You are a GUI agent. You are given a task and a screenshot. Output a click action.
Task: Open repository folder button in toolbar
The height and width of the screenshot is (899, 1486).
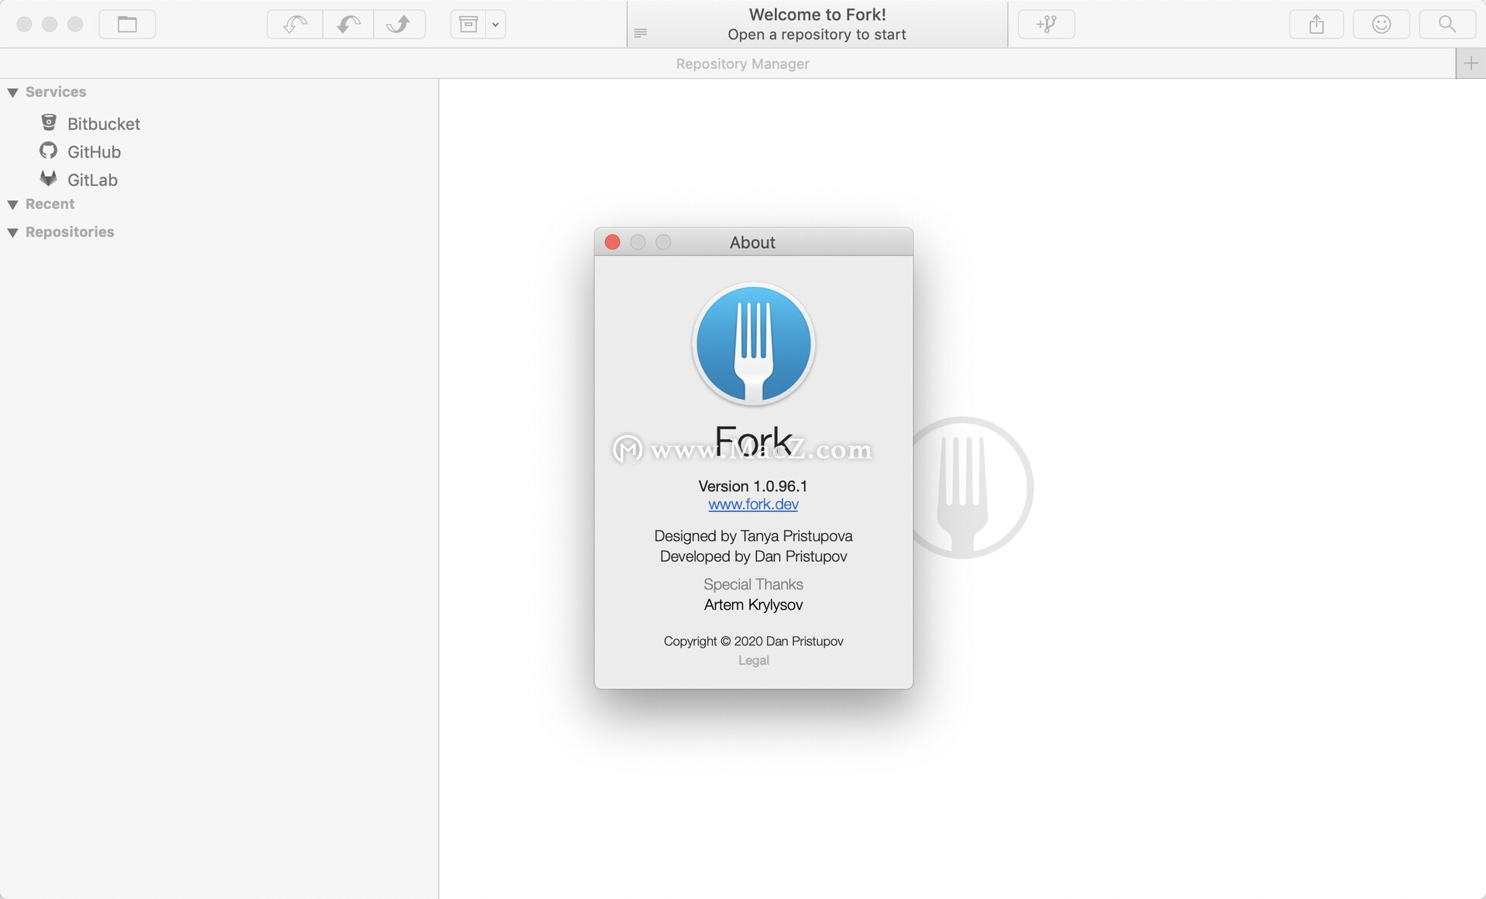127,24
